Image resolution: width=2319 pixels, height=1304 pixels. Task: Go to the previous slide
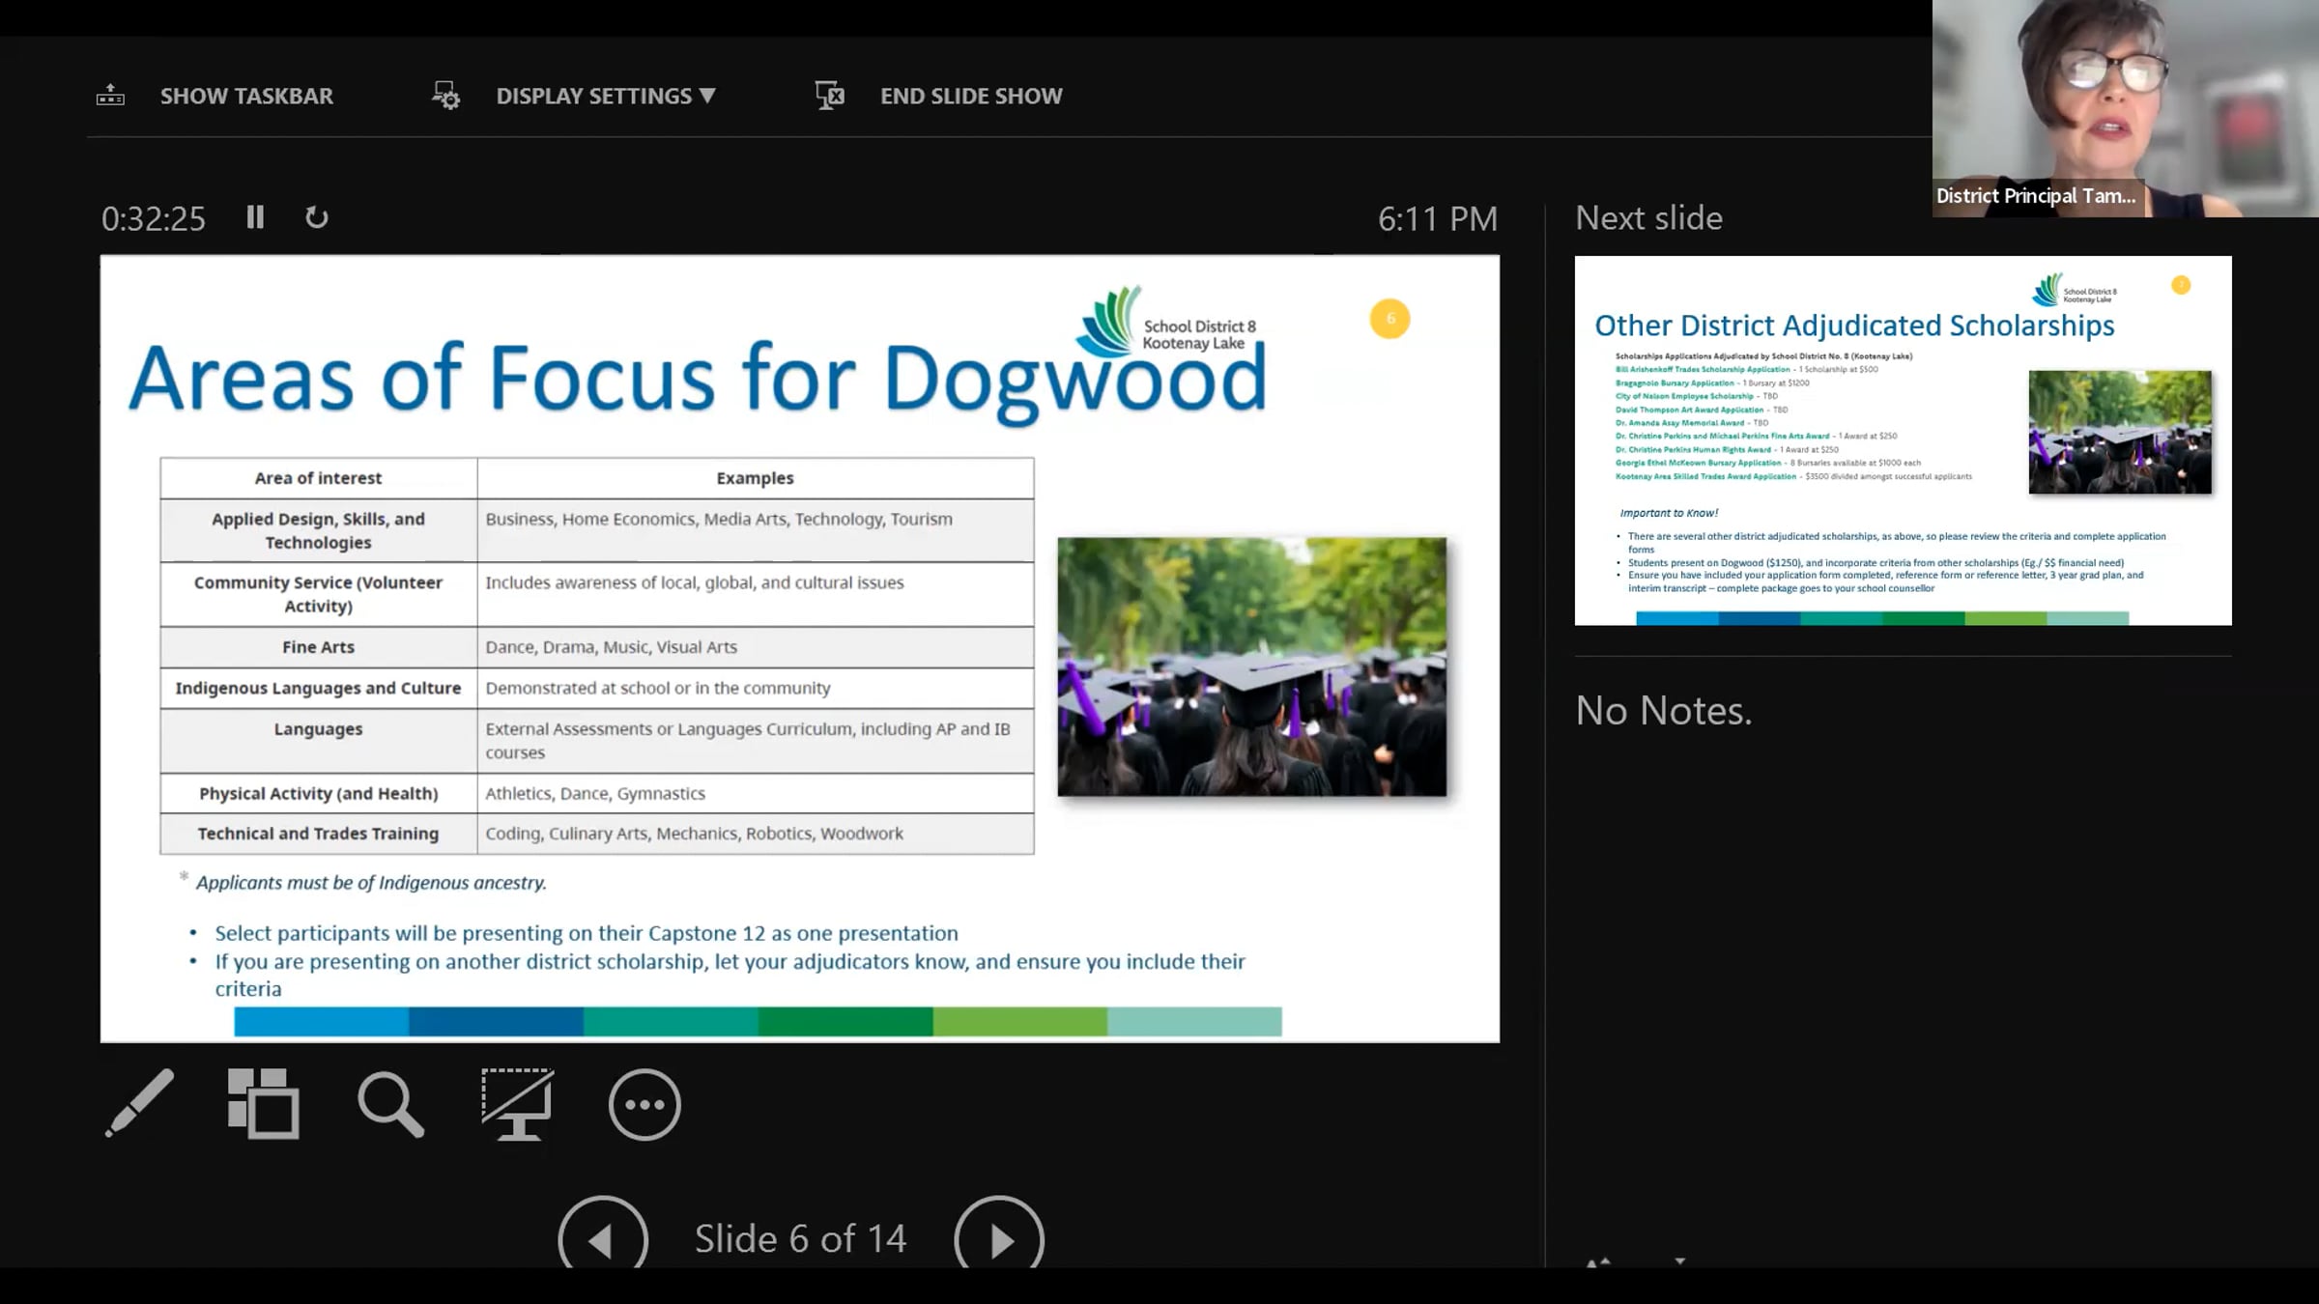pos(603,1237)
